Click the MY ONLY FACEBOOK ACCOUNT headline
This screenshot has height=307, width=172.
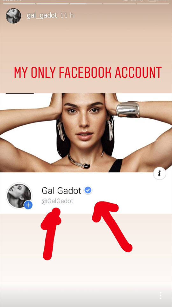coord(88,73)
